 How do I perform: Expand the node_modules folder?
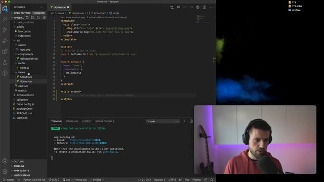(29, 22)
